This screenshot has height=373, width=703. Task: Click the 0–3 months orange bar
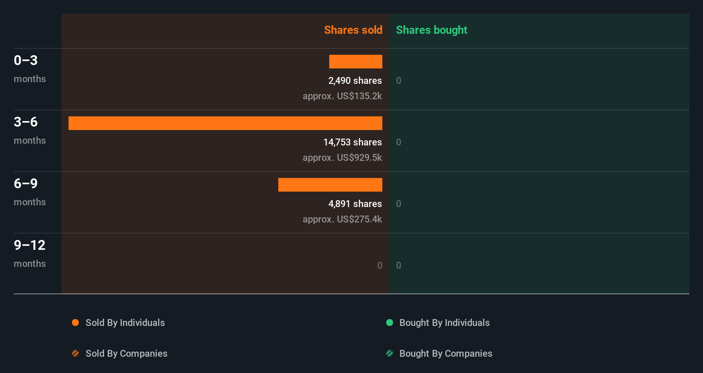[x=356, y=62]
